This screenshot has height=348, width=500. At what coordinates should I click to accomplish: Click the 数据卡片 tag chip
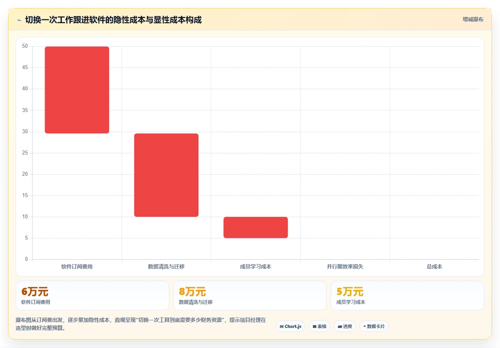coord(374,326)
